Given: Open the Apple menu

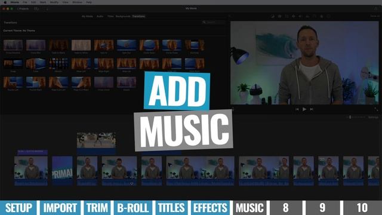Looking at the screenshot, I should click(5, 2).
